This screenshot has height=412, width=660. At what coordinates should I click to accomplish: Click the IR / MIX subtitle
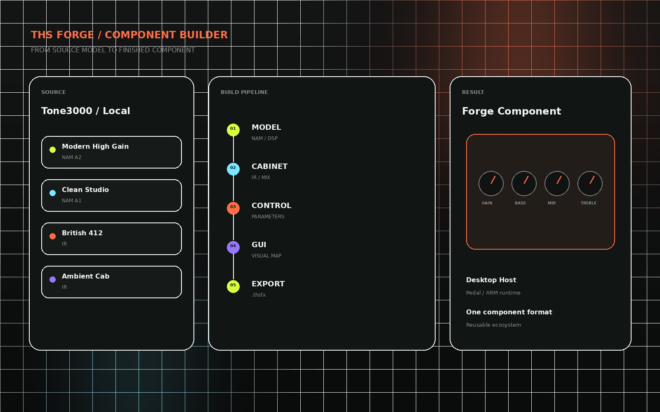[261, 178]
